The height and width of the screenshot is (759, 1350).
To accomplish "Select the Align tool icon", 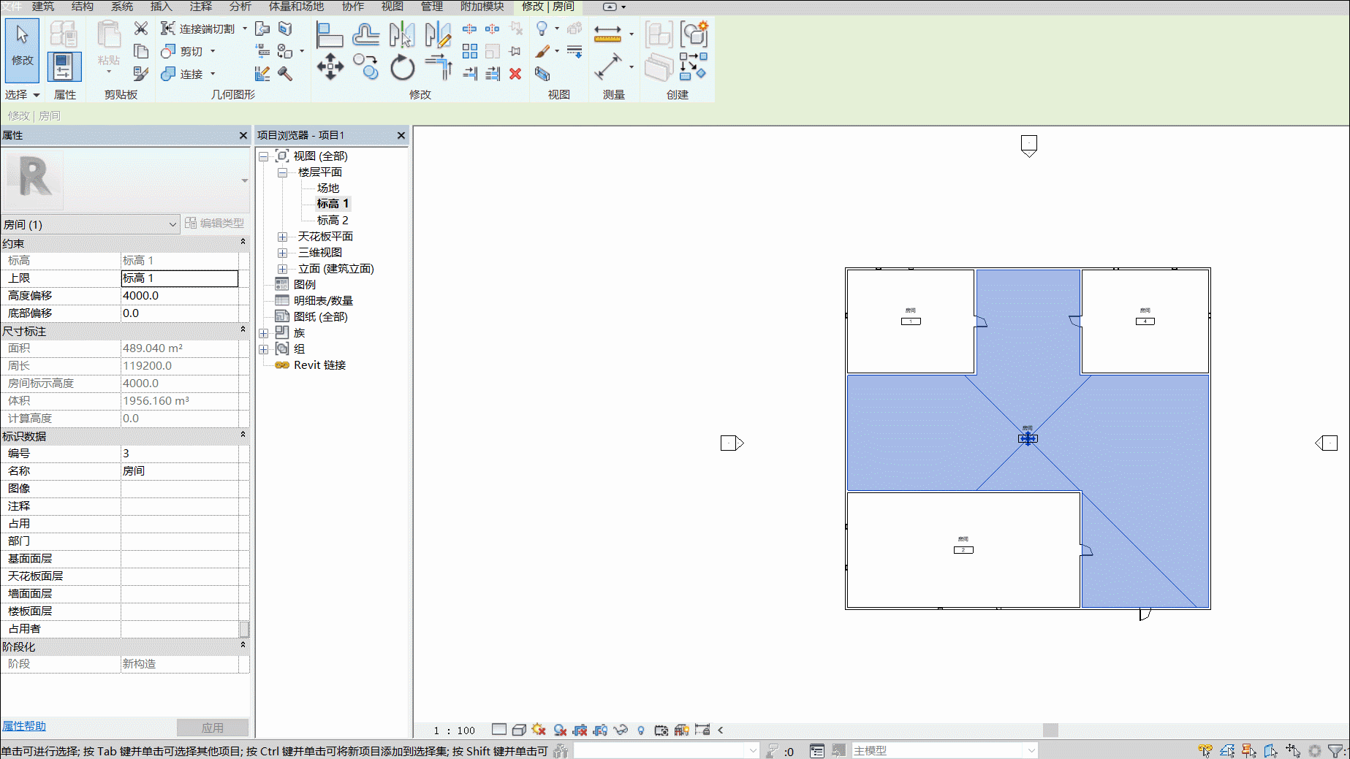I will click(329, 35).
